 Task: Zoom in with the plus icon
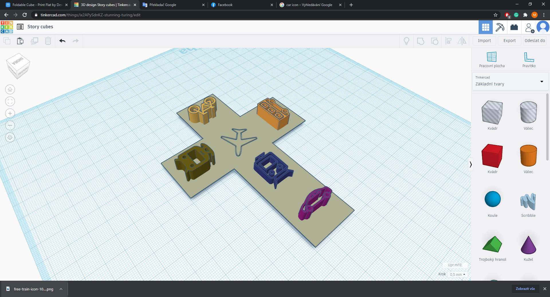10,114
